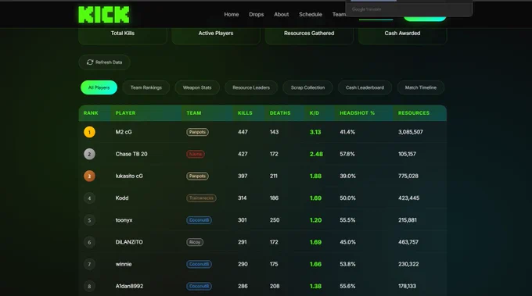The height and width of the screenshot is (296, 532).
Task: Sort by PLAYER column header
Action: 125,112
